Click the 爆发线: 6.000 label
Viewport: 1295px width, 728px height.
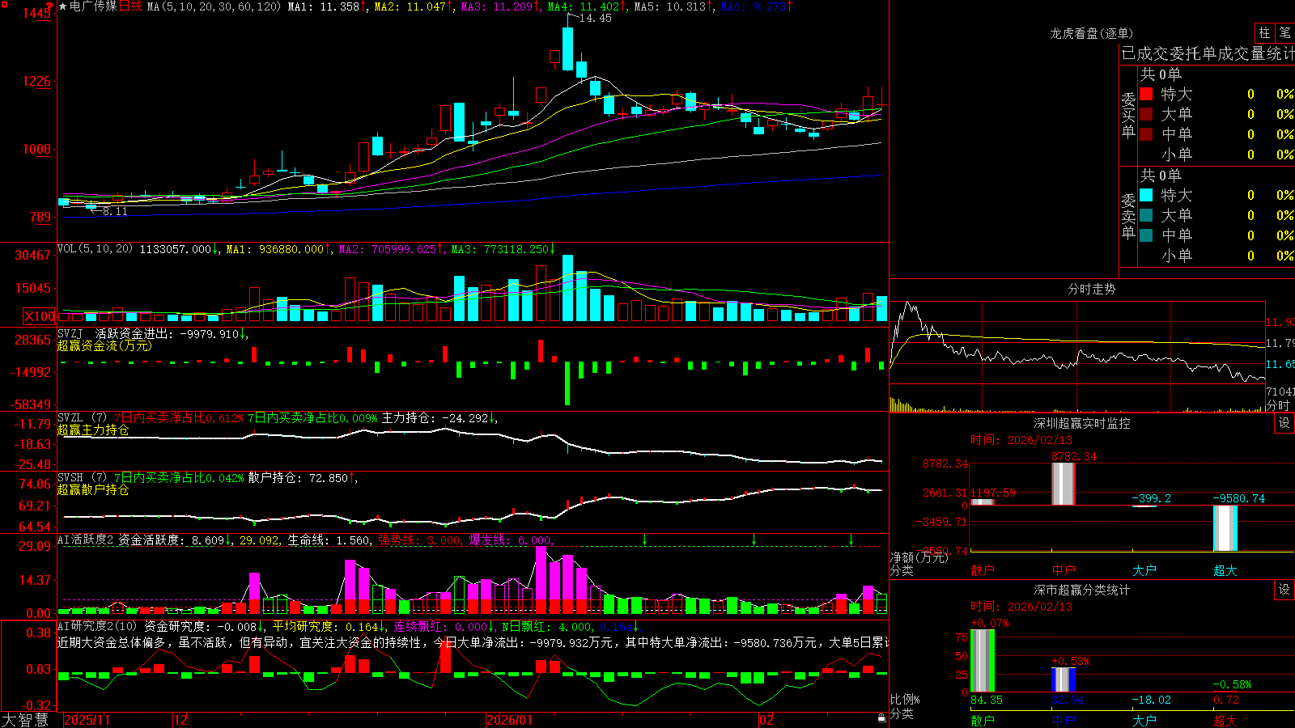coord(511,540)
